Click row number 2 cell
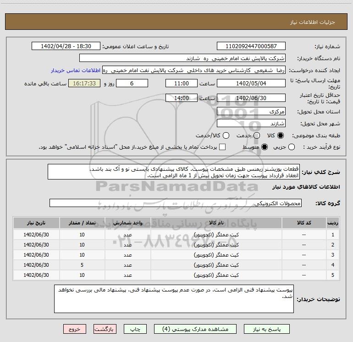 coord(333,245)
